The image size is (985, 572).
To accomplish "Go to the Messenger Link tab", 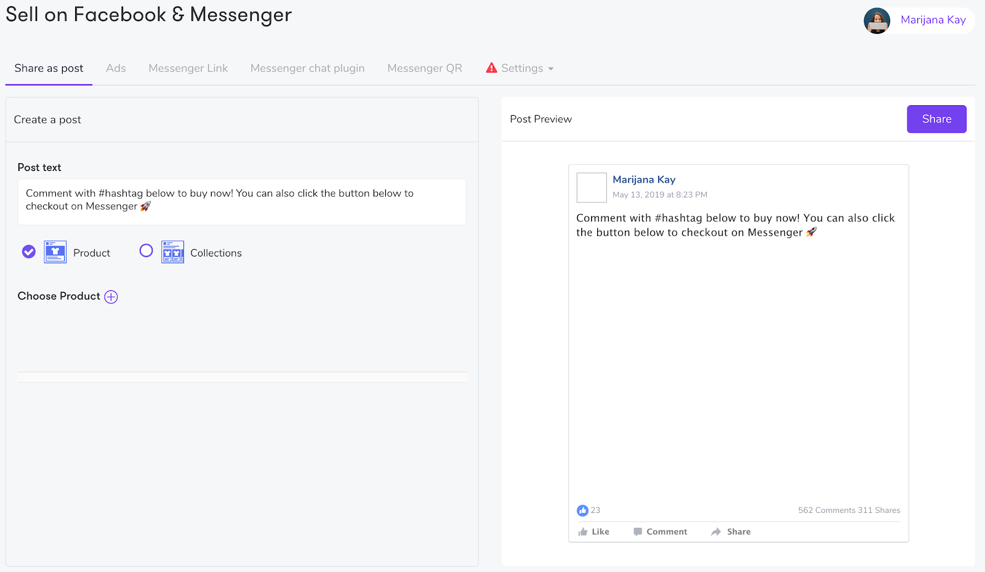I will (188, 68).
